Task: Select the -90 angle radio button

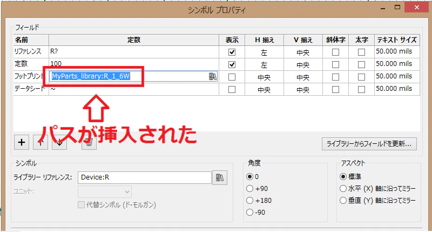Action: [x=250, y=213]
